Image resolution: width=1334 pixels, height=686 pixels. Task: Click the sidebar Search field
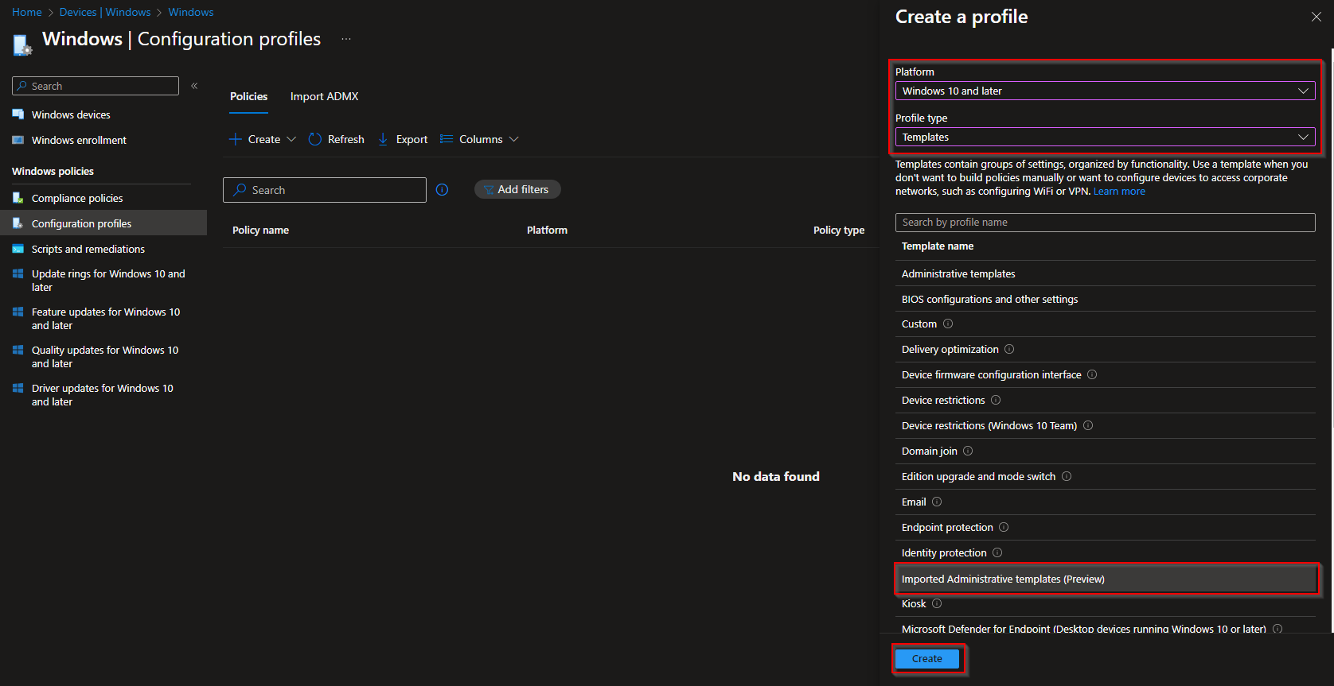pyautogui.click(x=96, y=86)
